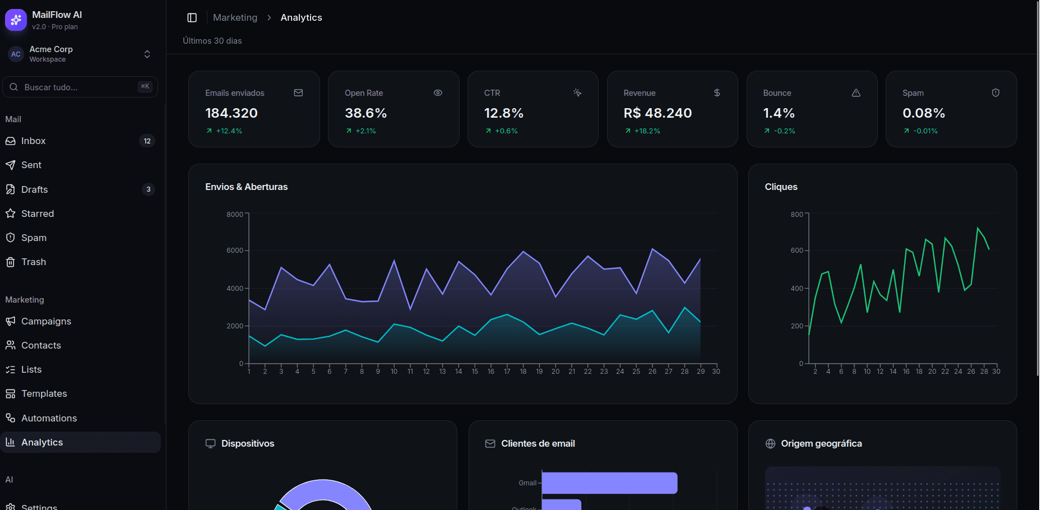The width and height of the screenshot is (1042, 510).
Task: Select Analytics in the sidebar
Action: [80, 443]
